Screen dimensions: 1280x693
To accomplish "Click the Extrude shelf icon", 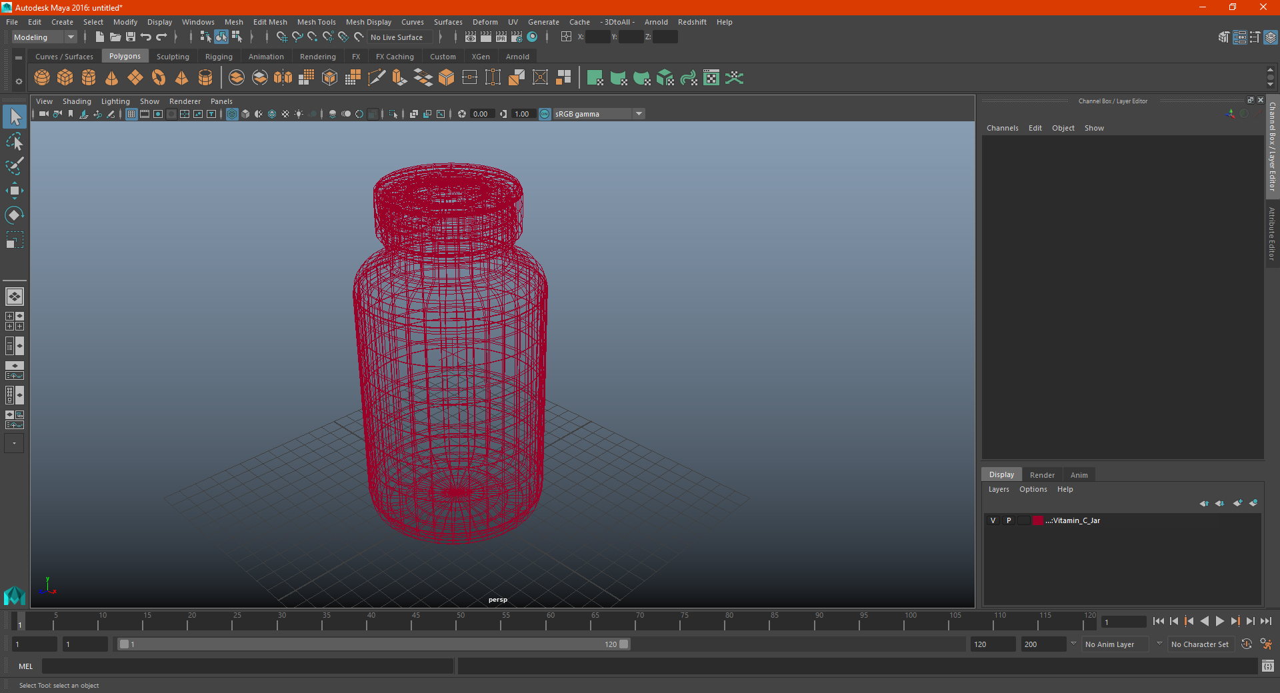I will click(400, 78).
